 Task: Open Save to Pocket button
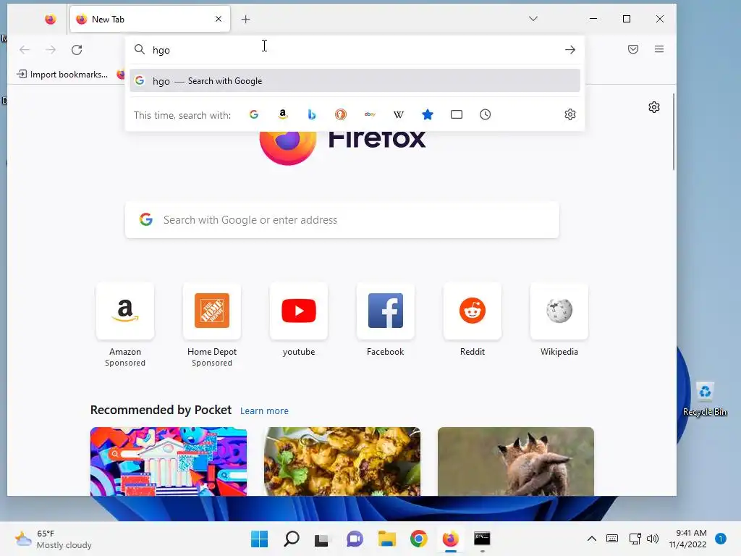point(633,49)
